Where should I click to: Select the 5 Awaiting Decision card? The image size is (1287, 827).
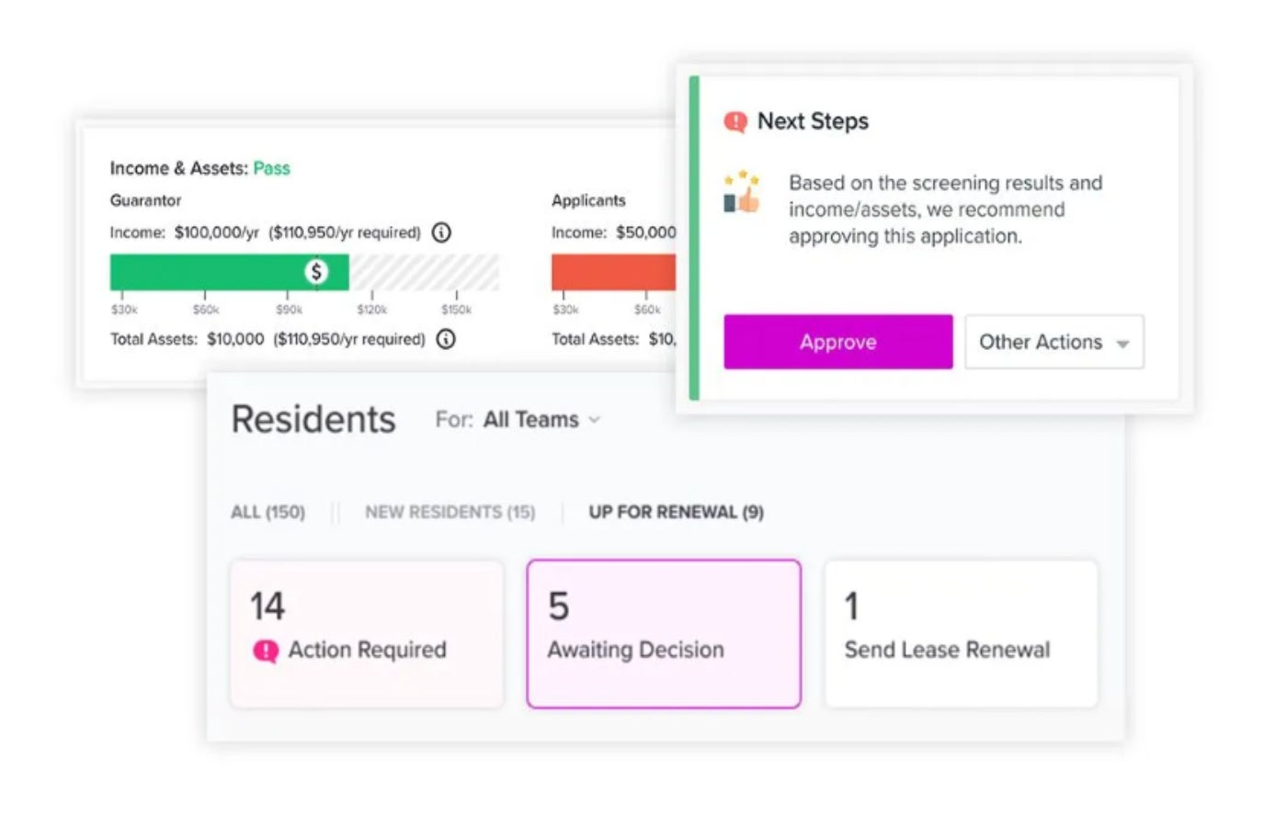664,634
